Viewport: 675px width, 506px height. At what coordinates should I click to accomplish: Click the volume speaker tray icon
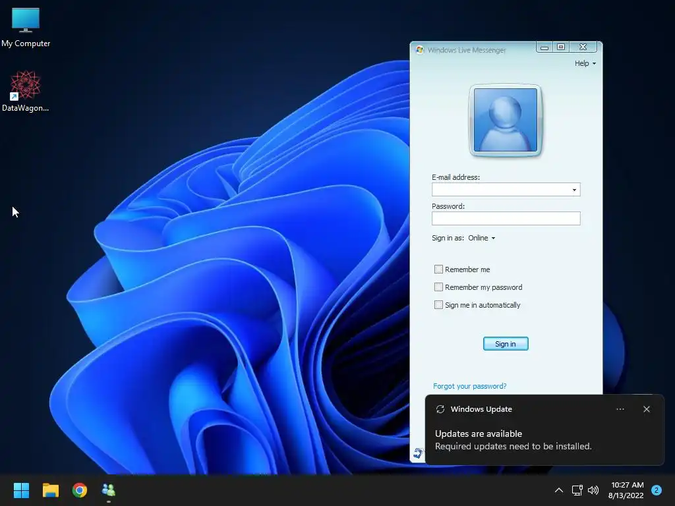pos(593,490)
